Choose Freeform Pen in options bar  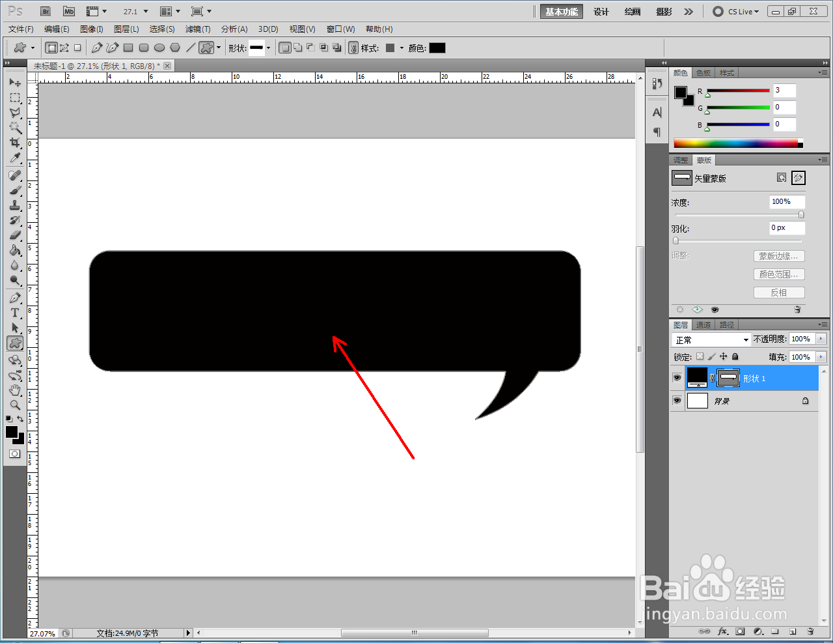pos(113,48)
